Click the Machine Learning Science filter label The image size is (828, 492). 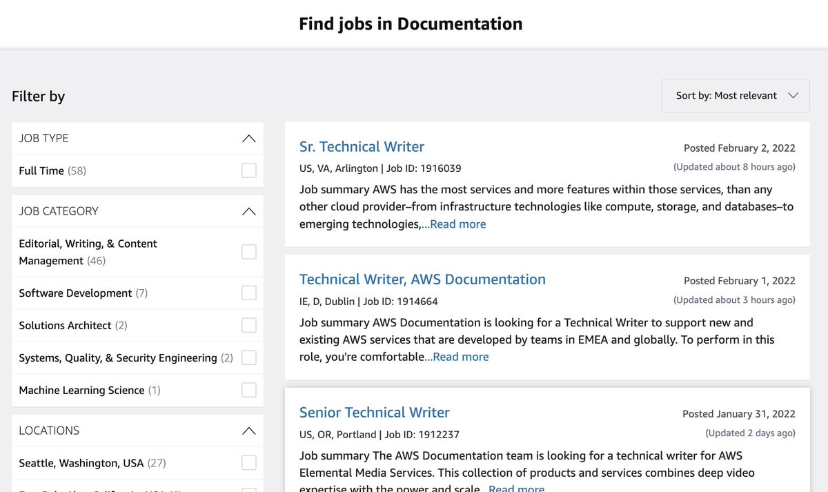(x=90, y=390)
